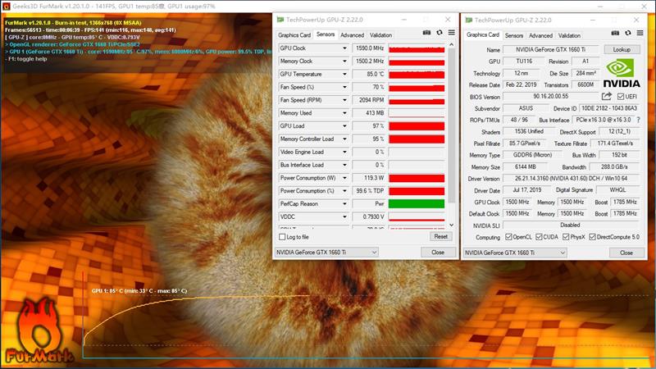Expand the GPU Clock sensor dropdown
This screenshot has width=656, height=369.
click(x=345, y=48)
